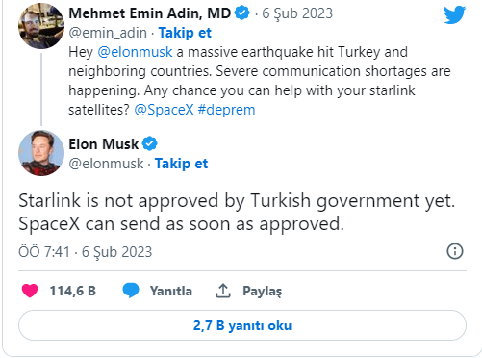Open the @elonmusk mention link
The height and width of the screenshot is (358, 482).
point(135,52)
